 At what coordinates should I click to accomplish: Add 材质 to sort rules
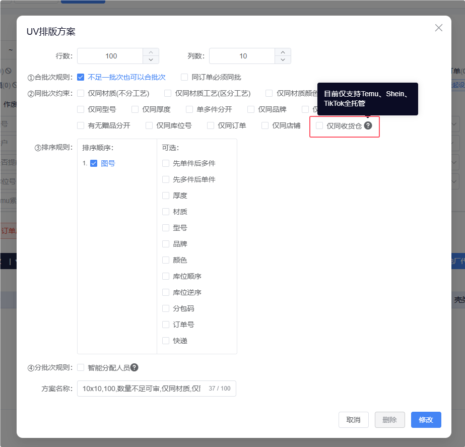[166, 212]
